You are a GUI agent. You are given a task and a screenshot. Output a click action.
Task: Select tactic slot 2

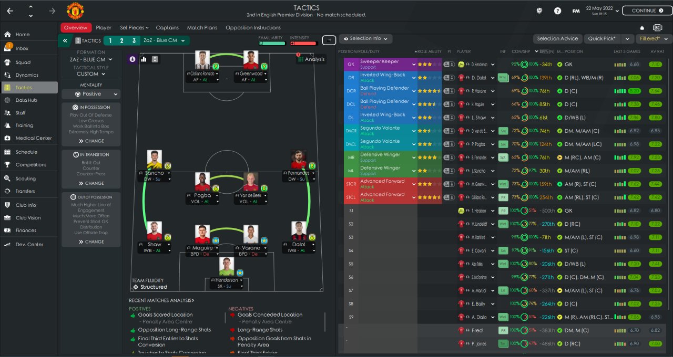[122, 40]
